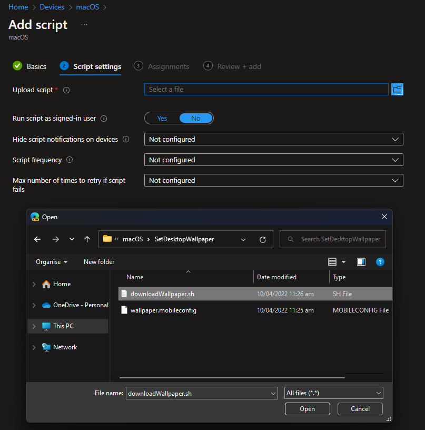Select the wallpaper.mobileconfig file name
The image size is (425, 430).
click(163, 310)
